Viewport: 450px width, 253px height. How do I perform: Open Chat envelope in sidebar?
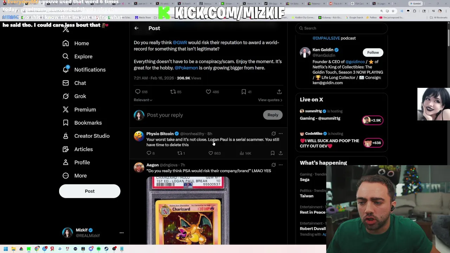(x=74, y=83)
